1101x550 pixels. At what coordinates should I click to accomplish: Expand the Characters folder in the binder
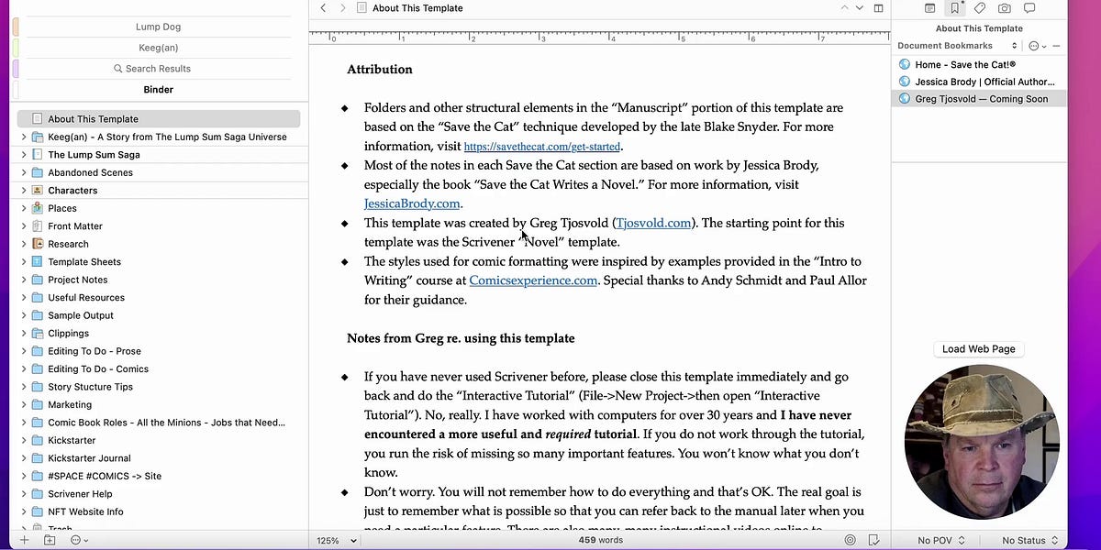[x=23, y=191]
